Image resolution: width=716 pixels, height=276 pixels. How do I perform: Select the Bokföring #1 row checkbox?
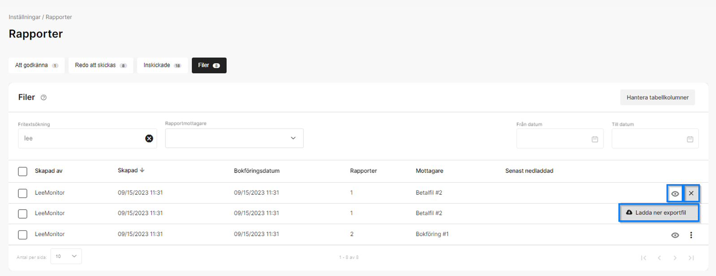[22, 234]
